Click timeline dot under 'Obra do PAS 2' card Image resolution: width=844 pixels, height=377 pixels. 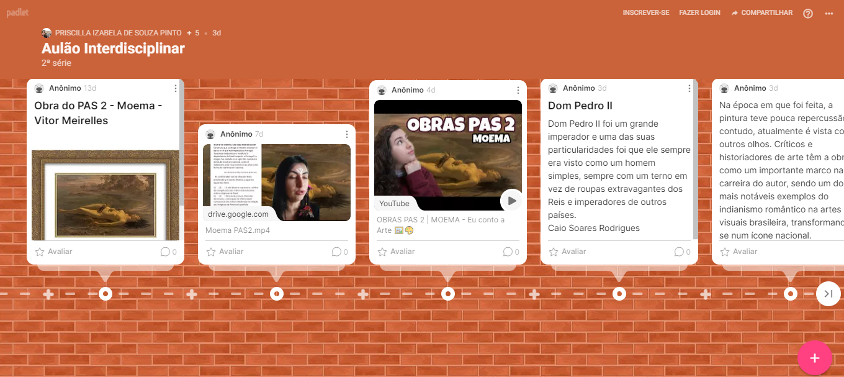tap(105, 293)
